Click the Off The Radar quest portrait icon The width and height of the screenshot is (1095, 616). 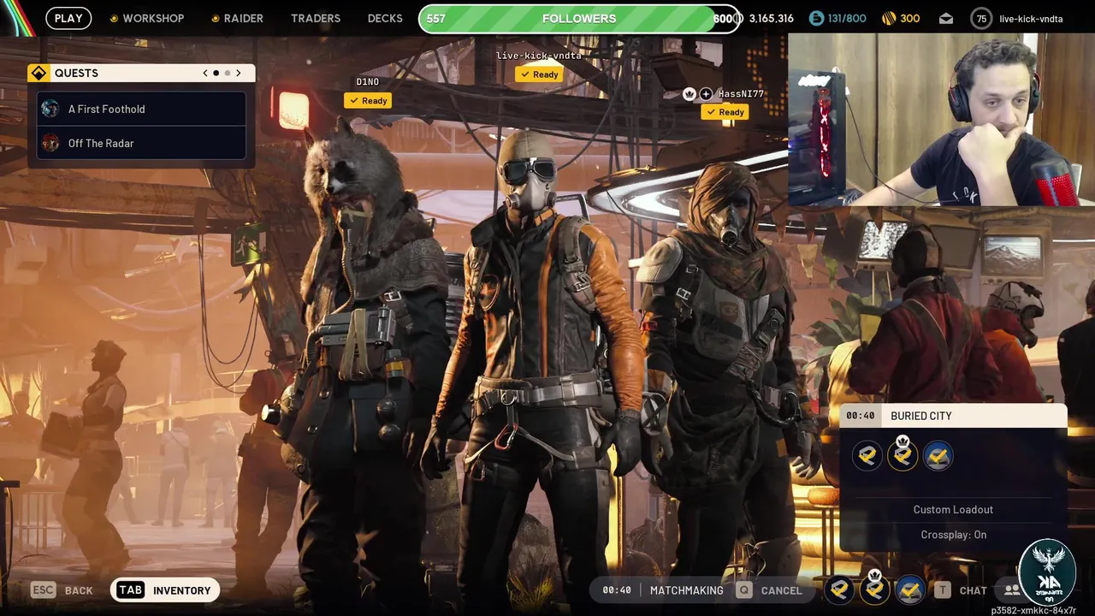click(50, 143)
